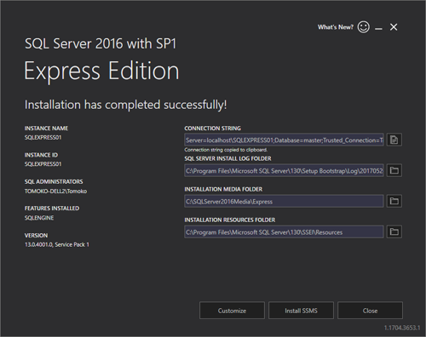Click the Customize button

pos(232,311)
